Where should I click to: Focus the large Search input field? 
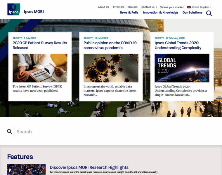(113, 132)
